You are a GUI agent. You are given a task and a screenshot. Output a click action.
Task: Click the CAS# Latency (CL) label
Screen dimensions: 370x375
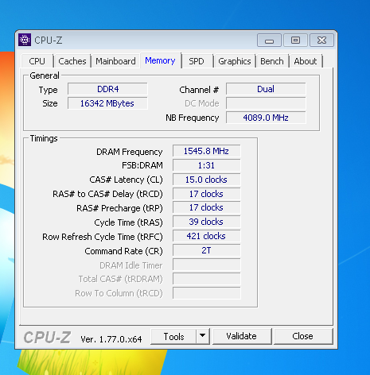coord(126,180)
